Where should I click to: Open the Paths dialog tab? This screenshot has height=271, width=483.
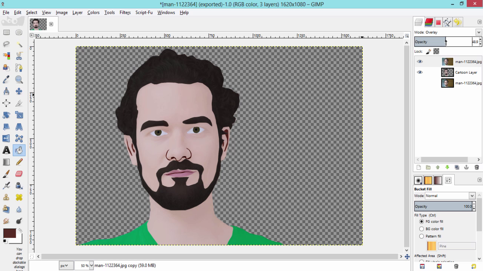(448, 22)
